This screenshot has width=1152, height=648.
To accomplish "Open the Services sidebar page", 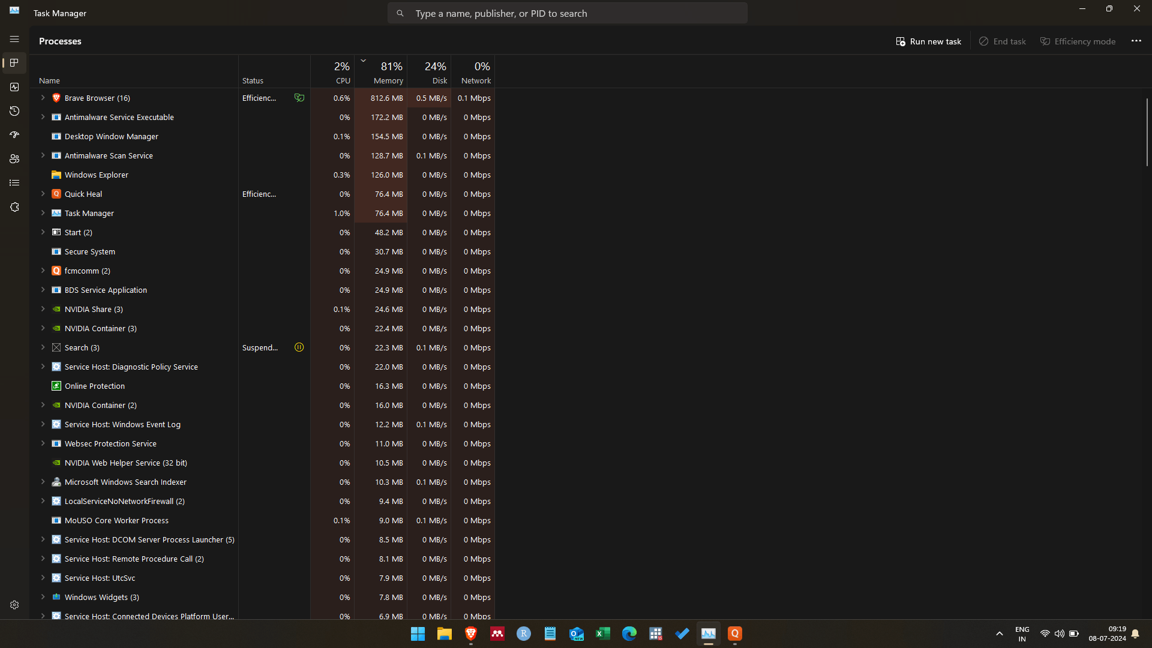I will coord(14,207).
